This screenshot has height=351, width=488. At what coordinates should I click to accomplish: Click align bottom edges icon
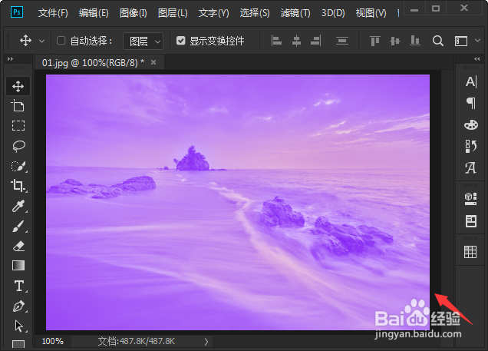(415, 41)
